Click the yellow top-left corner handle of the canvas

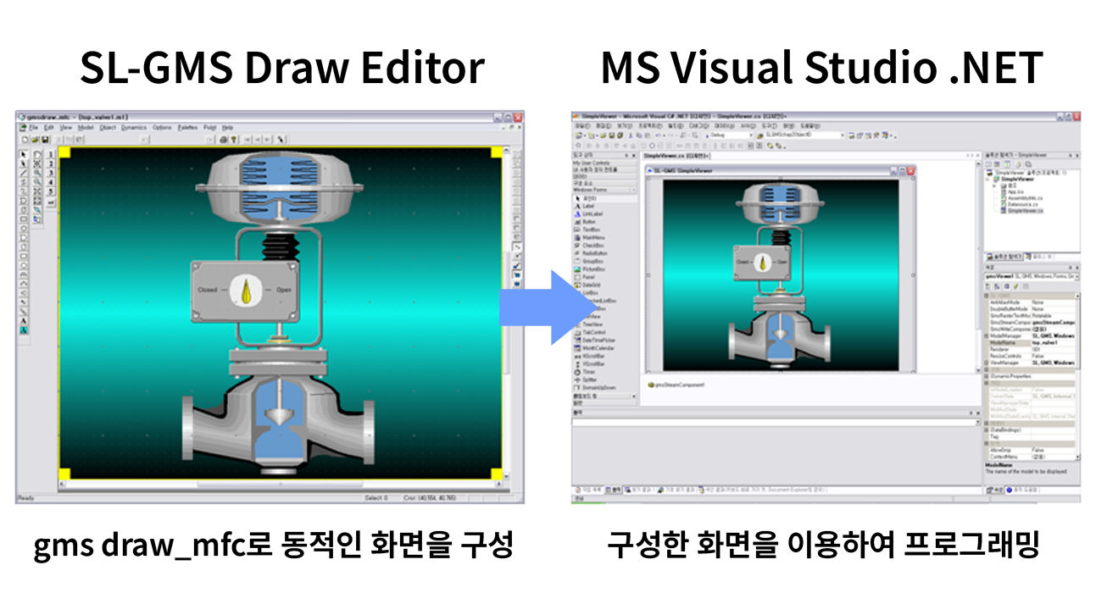(x=64, y=153)
